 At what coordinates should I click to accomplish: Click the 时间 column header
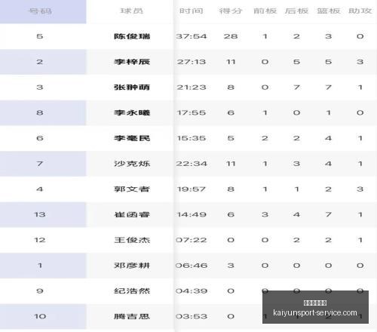click(192, 11)
